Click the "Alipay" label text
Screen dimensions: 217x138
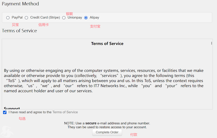94,17
